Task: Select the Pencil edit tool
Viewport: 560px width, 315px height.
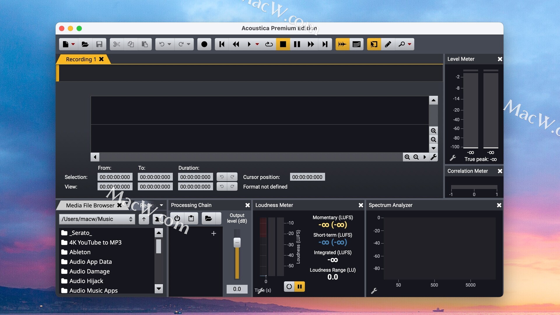Action: click(x=388, y=44)
